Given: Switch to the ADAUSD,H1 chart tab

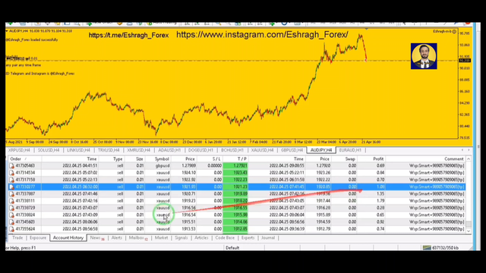Looking at the screenshot, I should click(169, 150).
